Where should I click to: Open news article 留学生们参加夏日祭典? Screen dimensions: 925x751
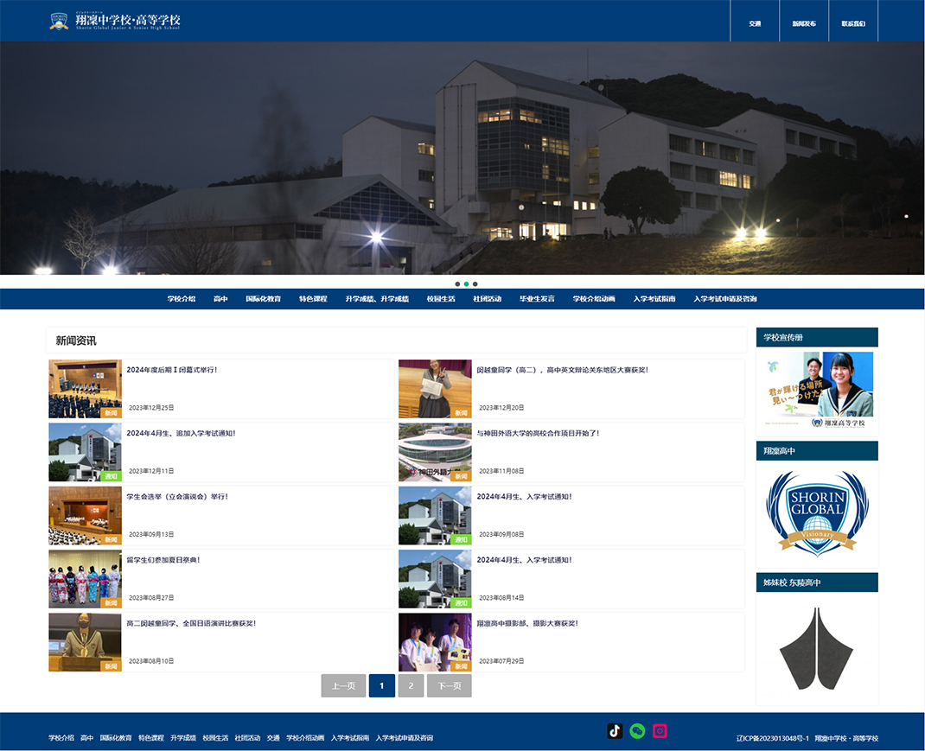(x=163, y=560)
